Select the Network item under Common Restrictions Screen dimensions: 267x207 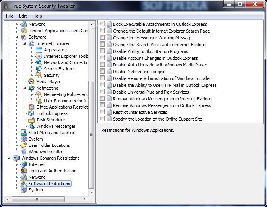click(37, 177)
